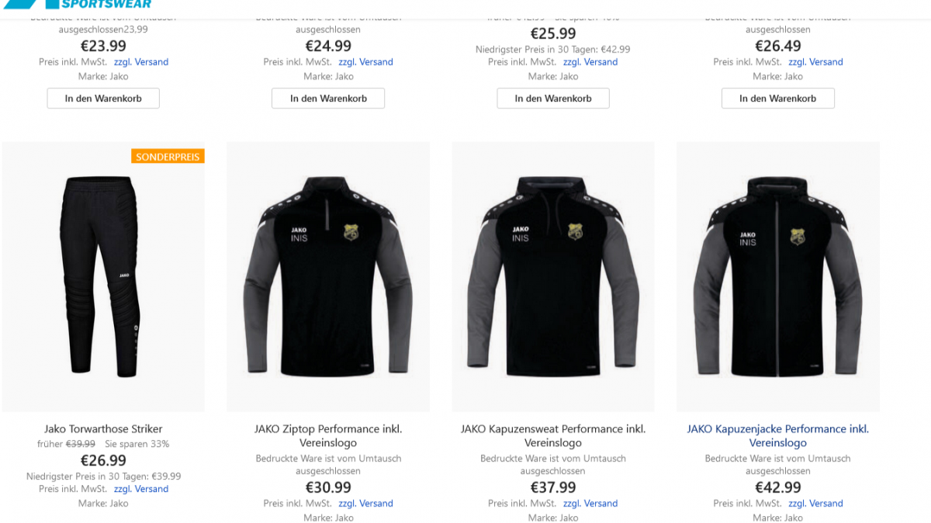
Task: Open JAKO Kapuzensweat Performance inkl. Vereinslogo title
Action: [x=553, y=435]
